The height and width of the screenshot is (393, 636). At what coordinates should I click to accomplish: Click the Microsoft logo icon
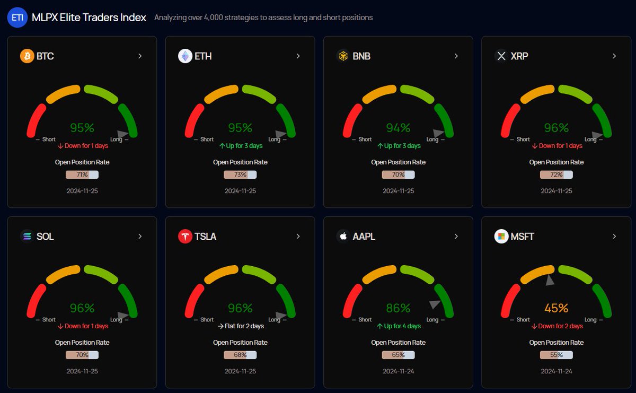click(x=501, y=236)
